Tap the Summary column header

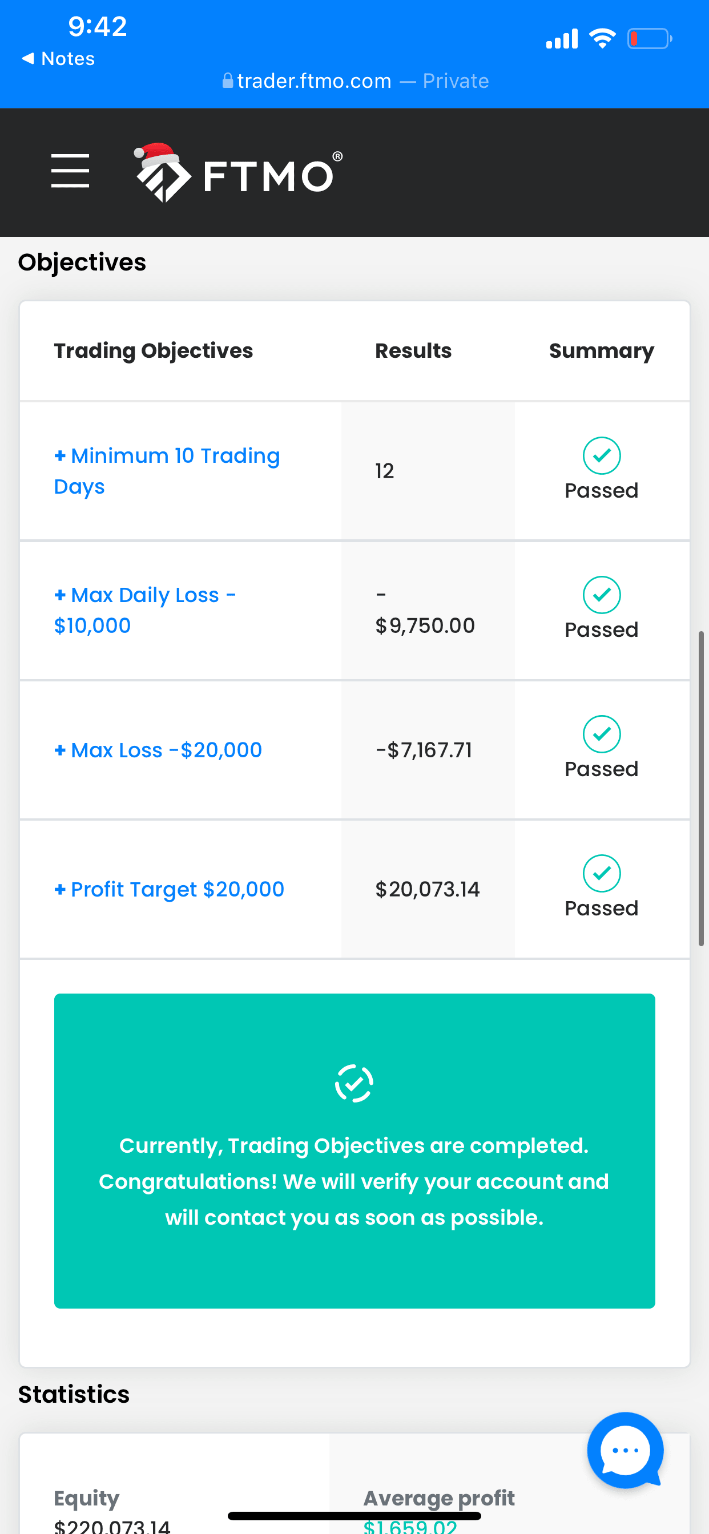pyautogui.click(x=601, y=351)
